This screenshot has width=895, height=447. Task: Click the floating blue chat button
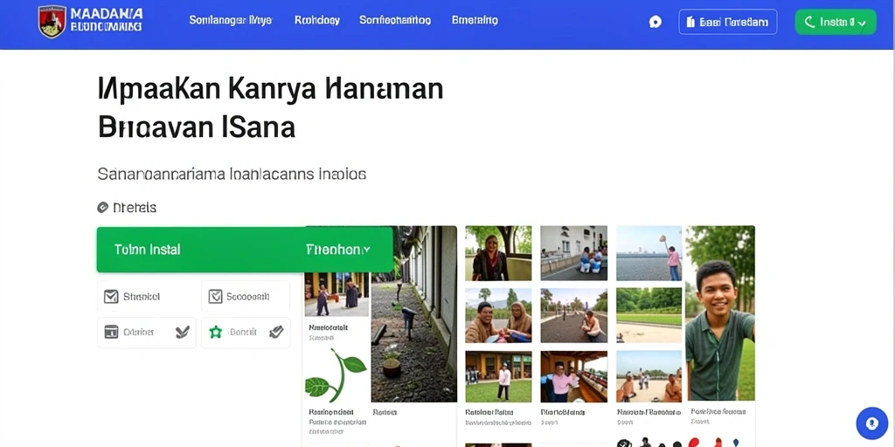[x=871, y=423]
